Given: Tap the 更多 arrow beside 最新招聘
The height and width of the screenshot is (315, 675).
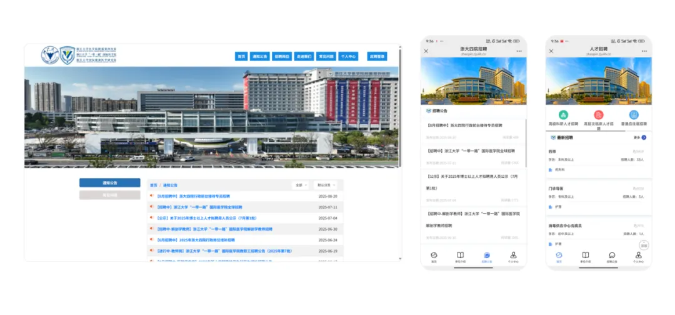Looking at the screenshot, I should (x=643, y=137).
